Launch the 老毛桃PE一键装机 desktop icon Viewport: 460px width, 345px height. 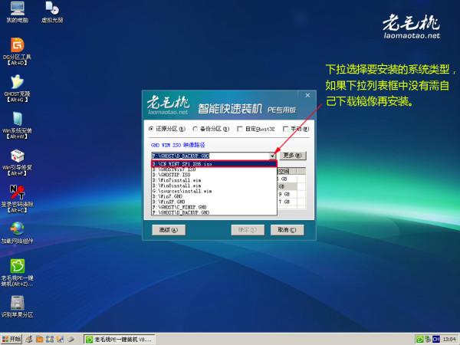pyautogui.click(x=18, y=273)
